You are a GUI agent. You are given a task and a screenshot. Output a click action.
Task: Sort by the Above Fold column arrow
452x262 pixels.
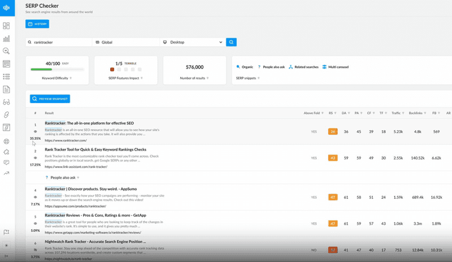tap(322, 113)
